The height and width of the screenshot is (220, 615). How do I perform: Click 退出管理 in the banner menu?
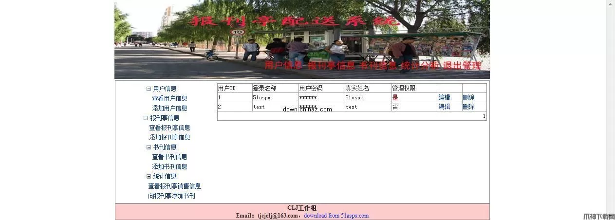point(462,66)
